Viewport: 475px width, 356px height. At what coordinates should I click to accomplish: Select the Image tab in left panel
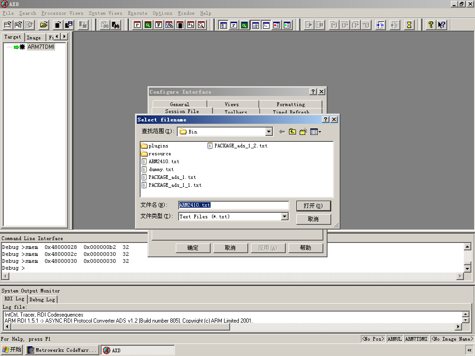click(x=33, y=38)
